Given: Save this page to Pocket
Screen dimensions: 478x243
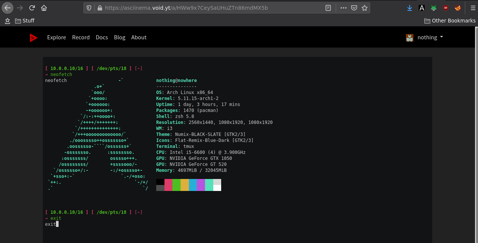Looking at the screenshot, I should tap(354, 7).
